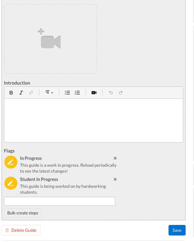This screenshot has width=194, height=242.
Task: Toggle italic formatting in Introduction editor
Action: [x=21, y=93]
